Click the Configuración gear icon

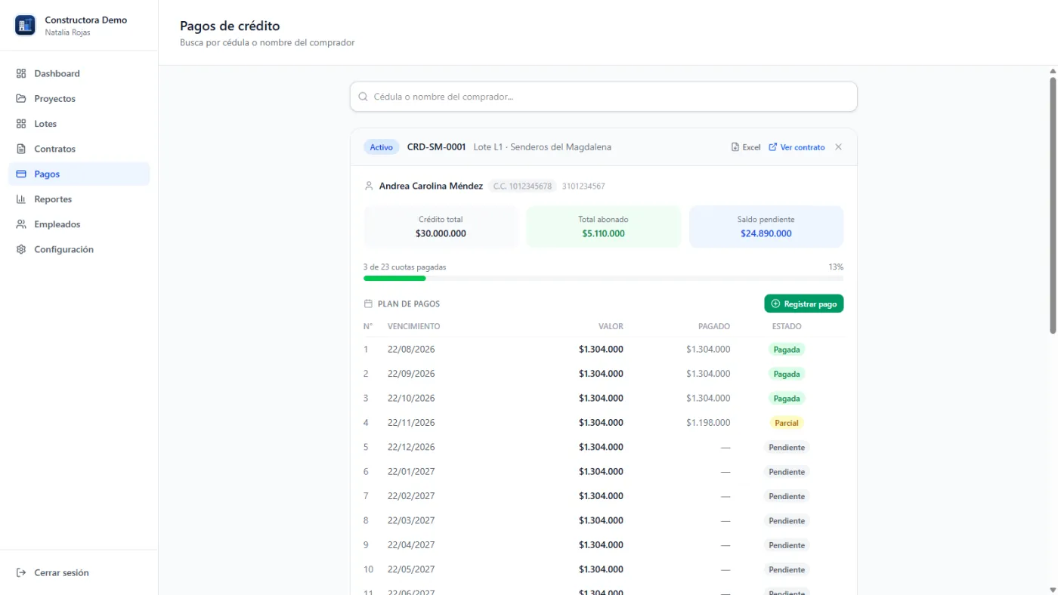coord(21,249)
